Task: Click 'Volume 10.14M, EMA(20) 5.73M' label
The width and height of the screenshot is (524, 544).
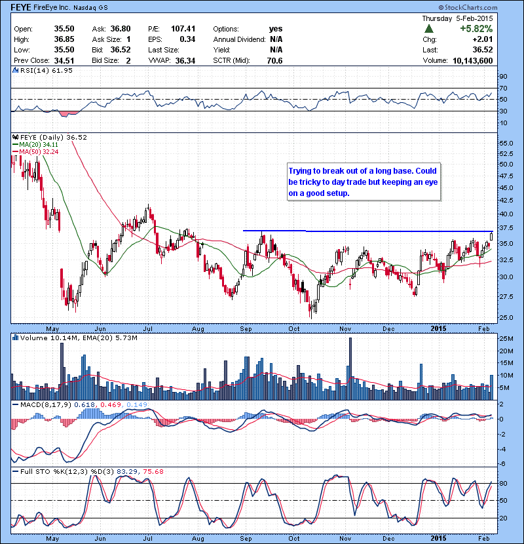Action: 79,338
